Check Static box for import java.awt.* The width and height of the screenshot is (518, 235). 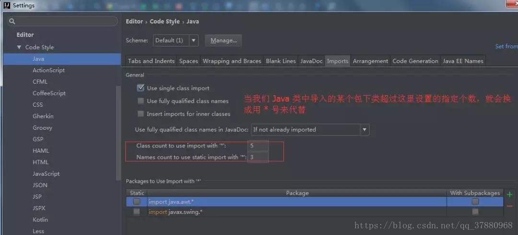136,201
